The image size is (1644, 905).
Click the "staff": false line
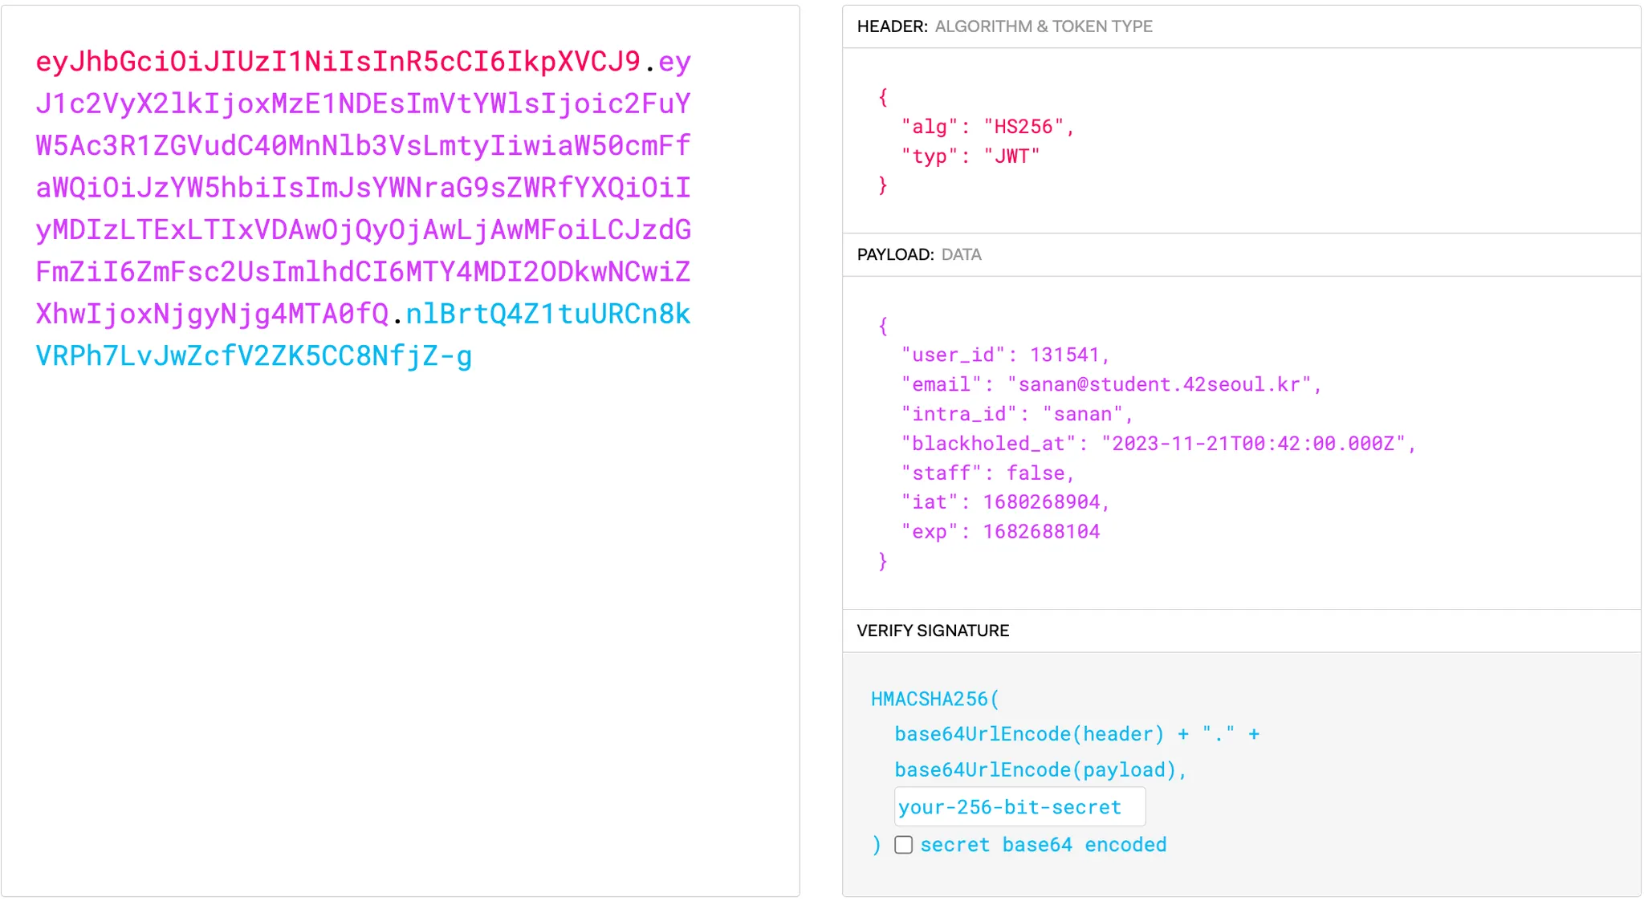pyautogui.click(x=987, y=473)
